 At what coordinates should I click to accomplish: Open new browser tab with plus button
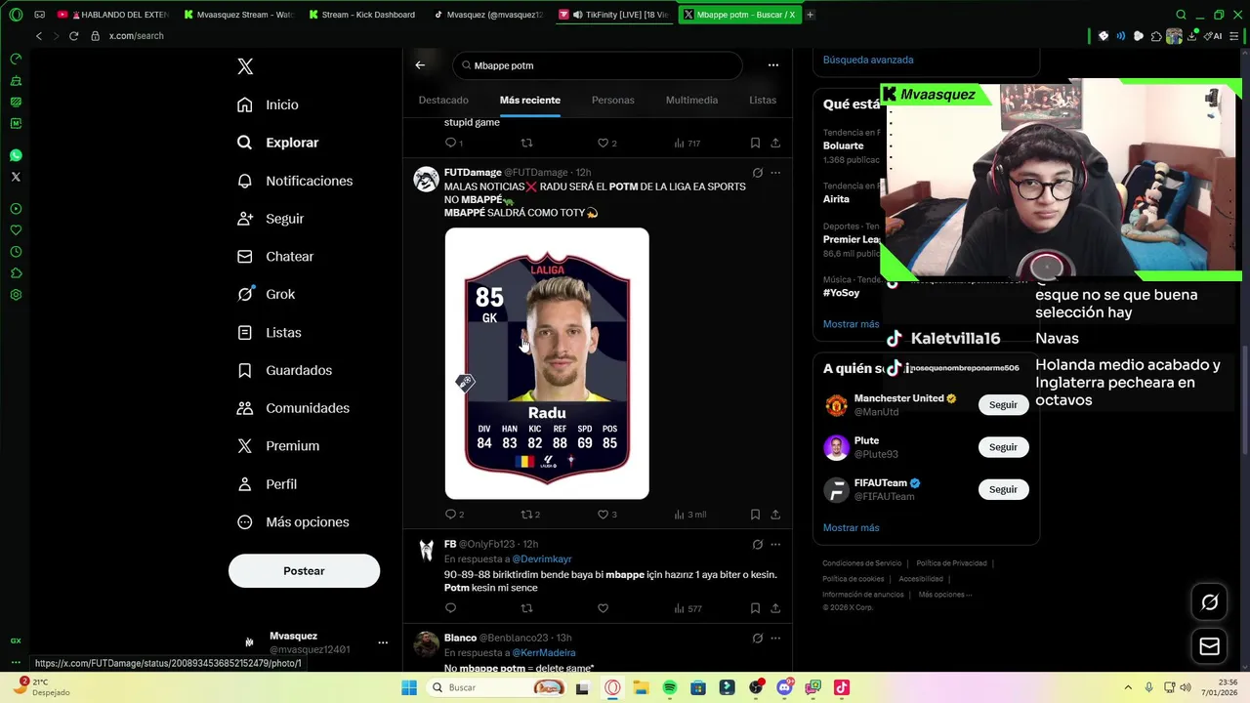810,15
